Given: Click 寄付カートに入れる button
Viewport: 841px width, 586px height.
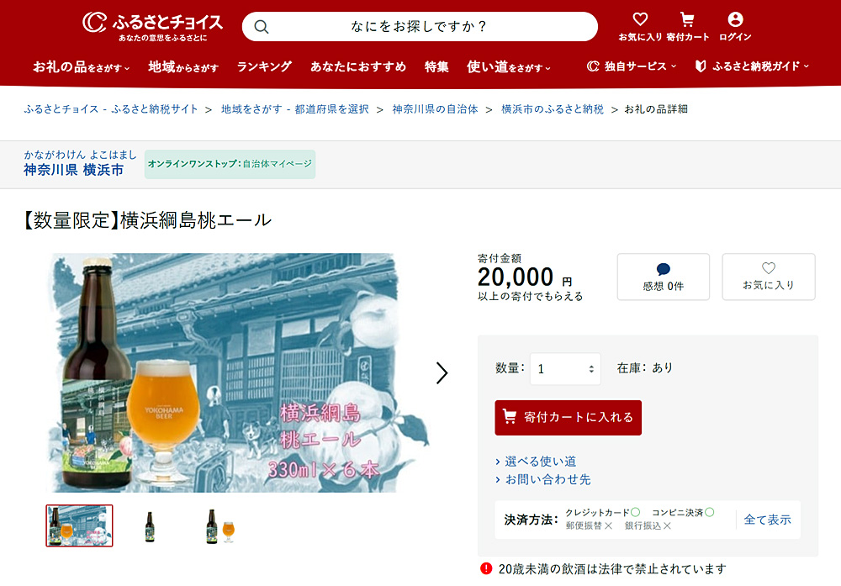Looking at the screenshot, I should coord(568,417).
